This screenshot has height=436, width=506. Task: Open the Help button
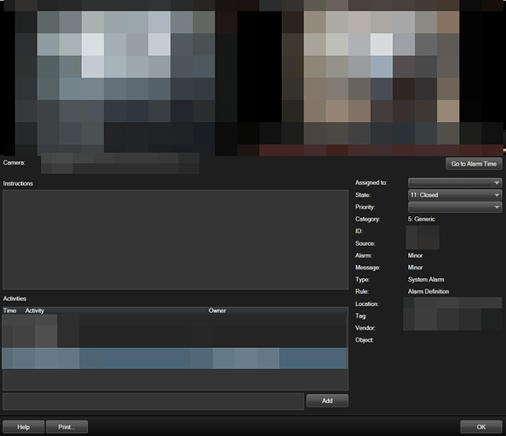[24, 427]
